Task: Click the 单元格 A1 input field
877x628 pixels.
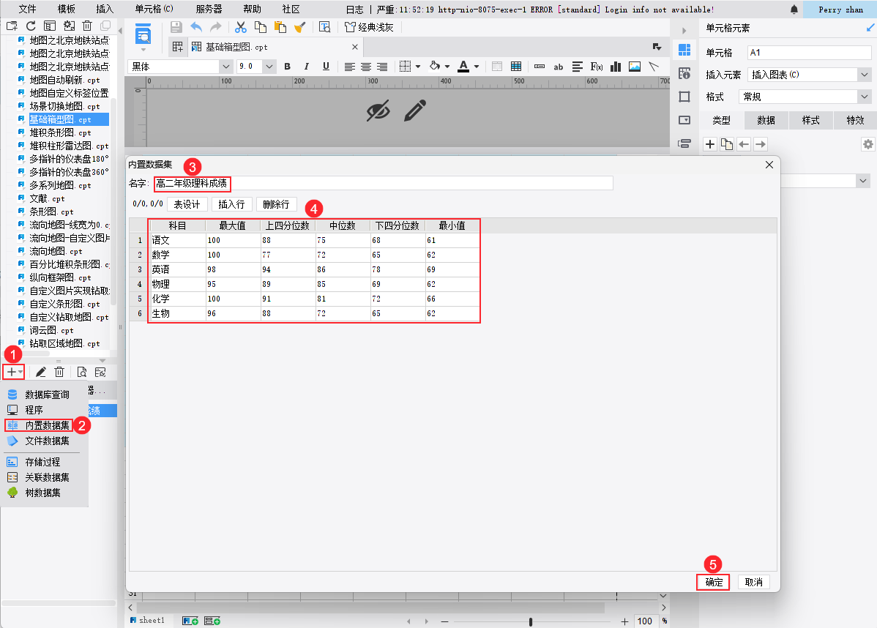Action: pyautogui.click(x=810, y=53)
